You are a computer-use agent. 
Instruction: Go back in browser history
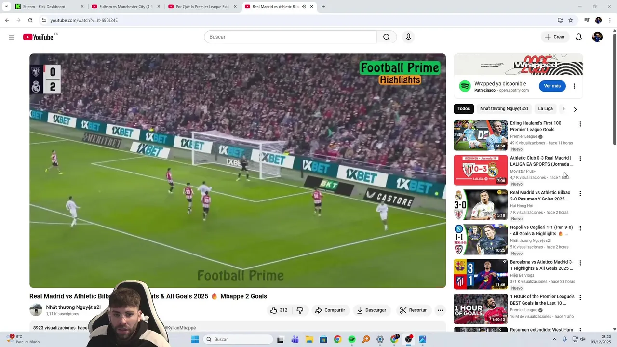point(7,20)
